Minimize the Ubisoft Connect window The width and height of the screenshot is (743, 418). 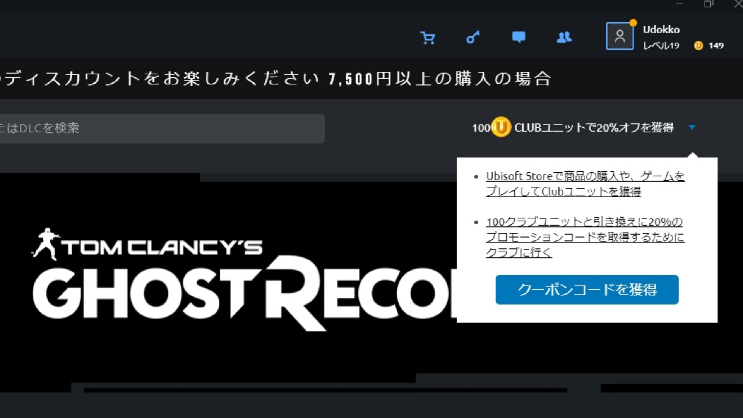point(680,4)
